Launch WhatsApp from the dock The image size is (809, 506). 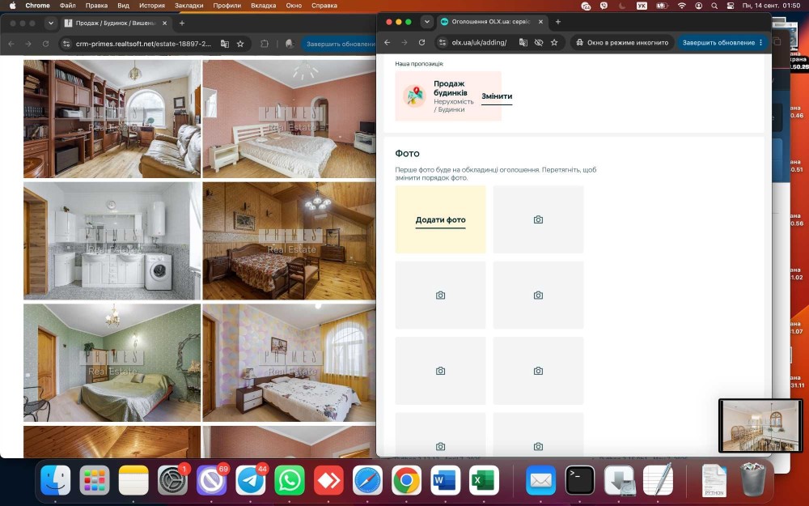click(290, 481)
